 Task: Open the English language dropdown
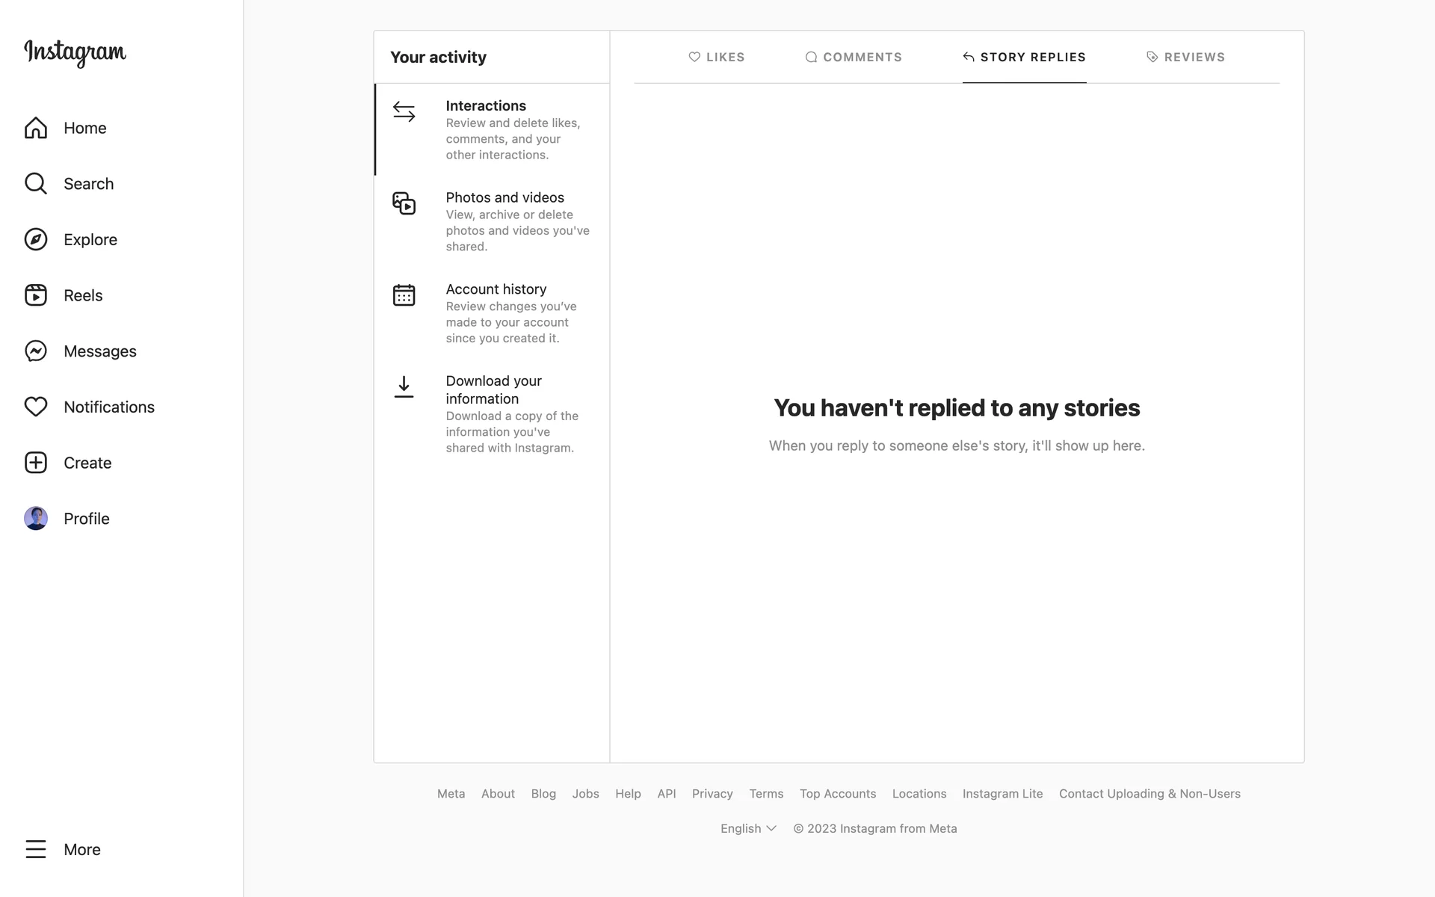coord(748,828)
